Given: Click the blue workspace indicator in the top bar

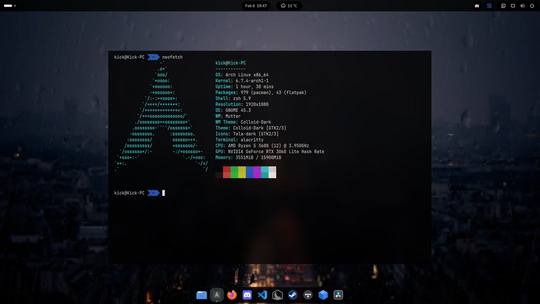Looking at the screenshot, I should (x=489, y=5).
